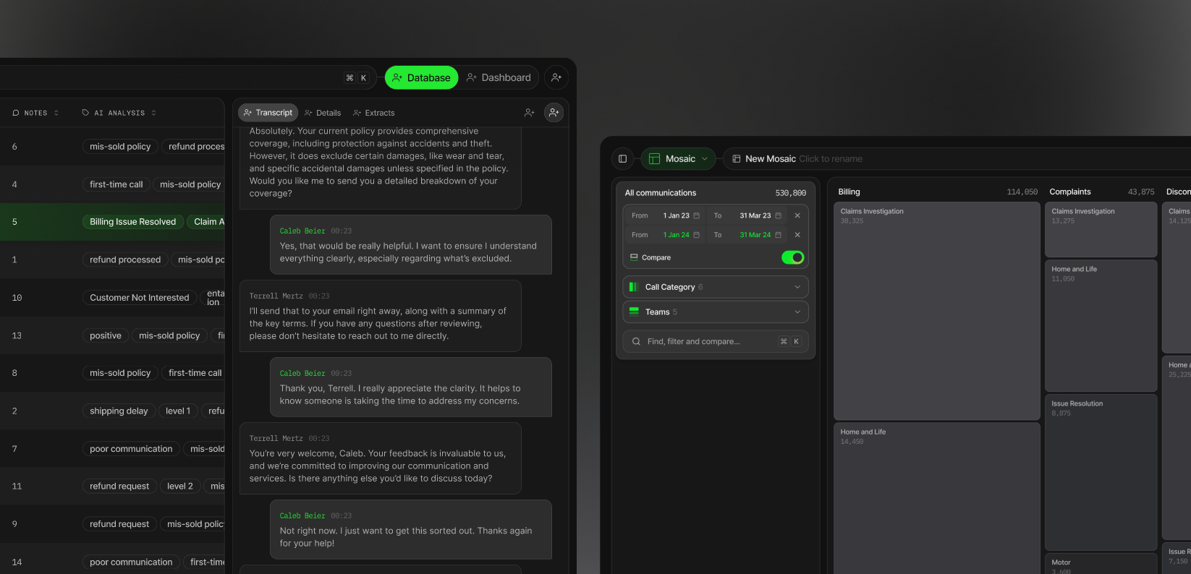The height and width of the screenshot is (574, 1191).
Task: Switch to the Transcript tab
Action: point(268,113)
